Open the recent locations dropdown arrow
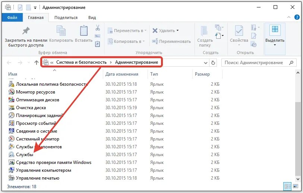Image resolution: width=303 pixels, height=193 pixels. point(29,63)
